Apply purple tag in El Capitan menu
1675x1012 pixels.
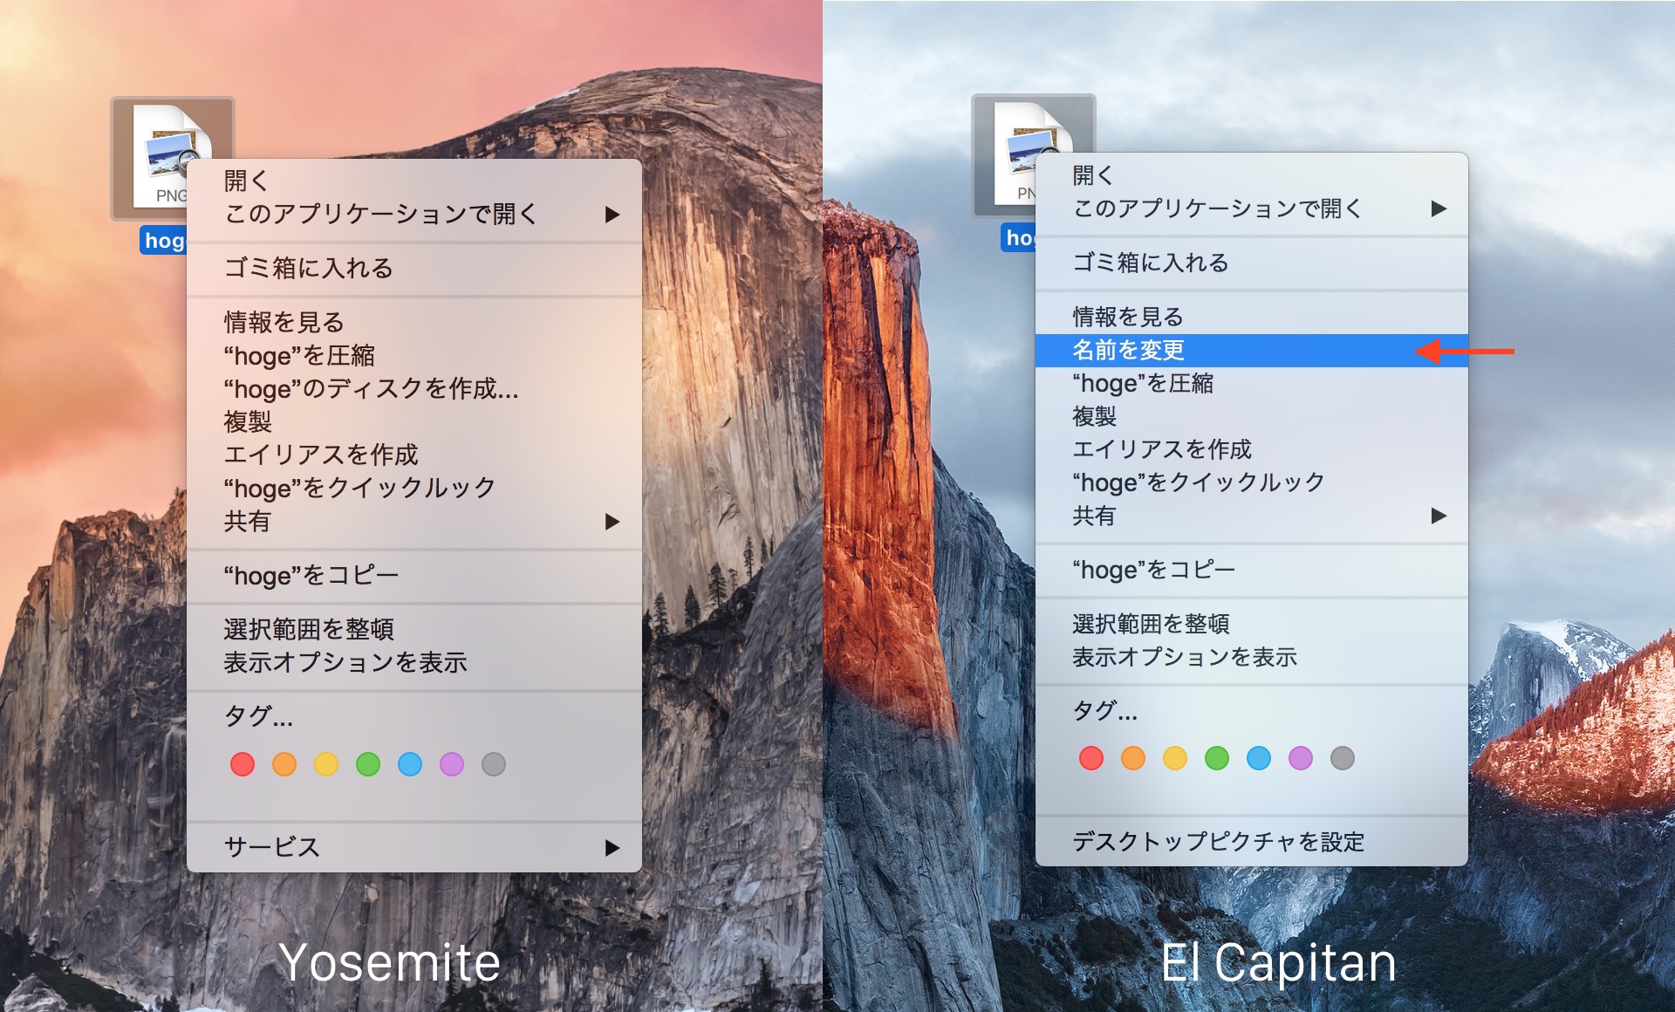(1301, 758)
